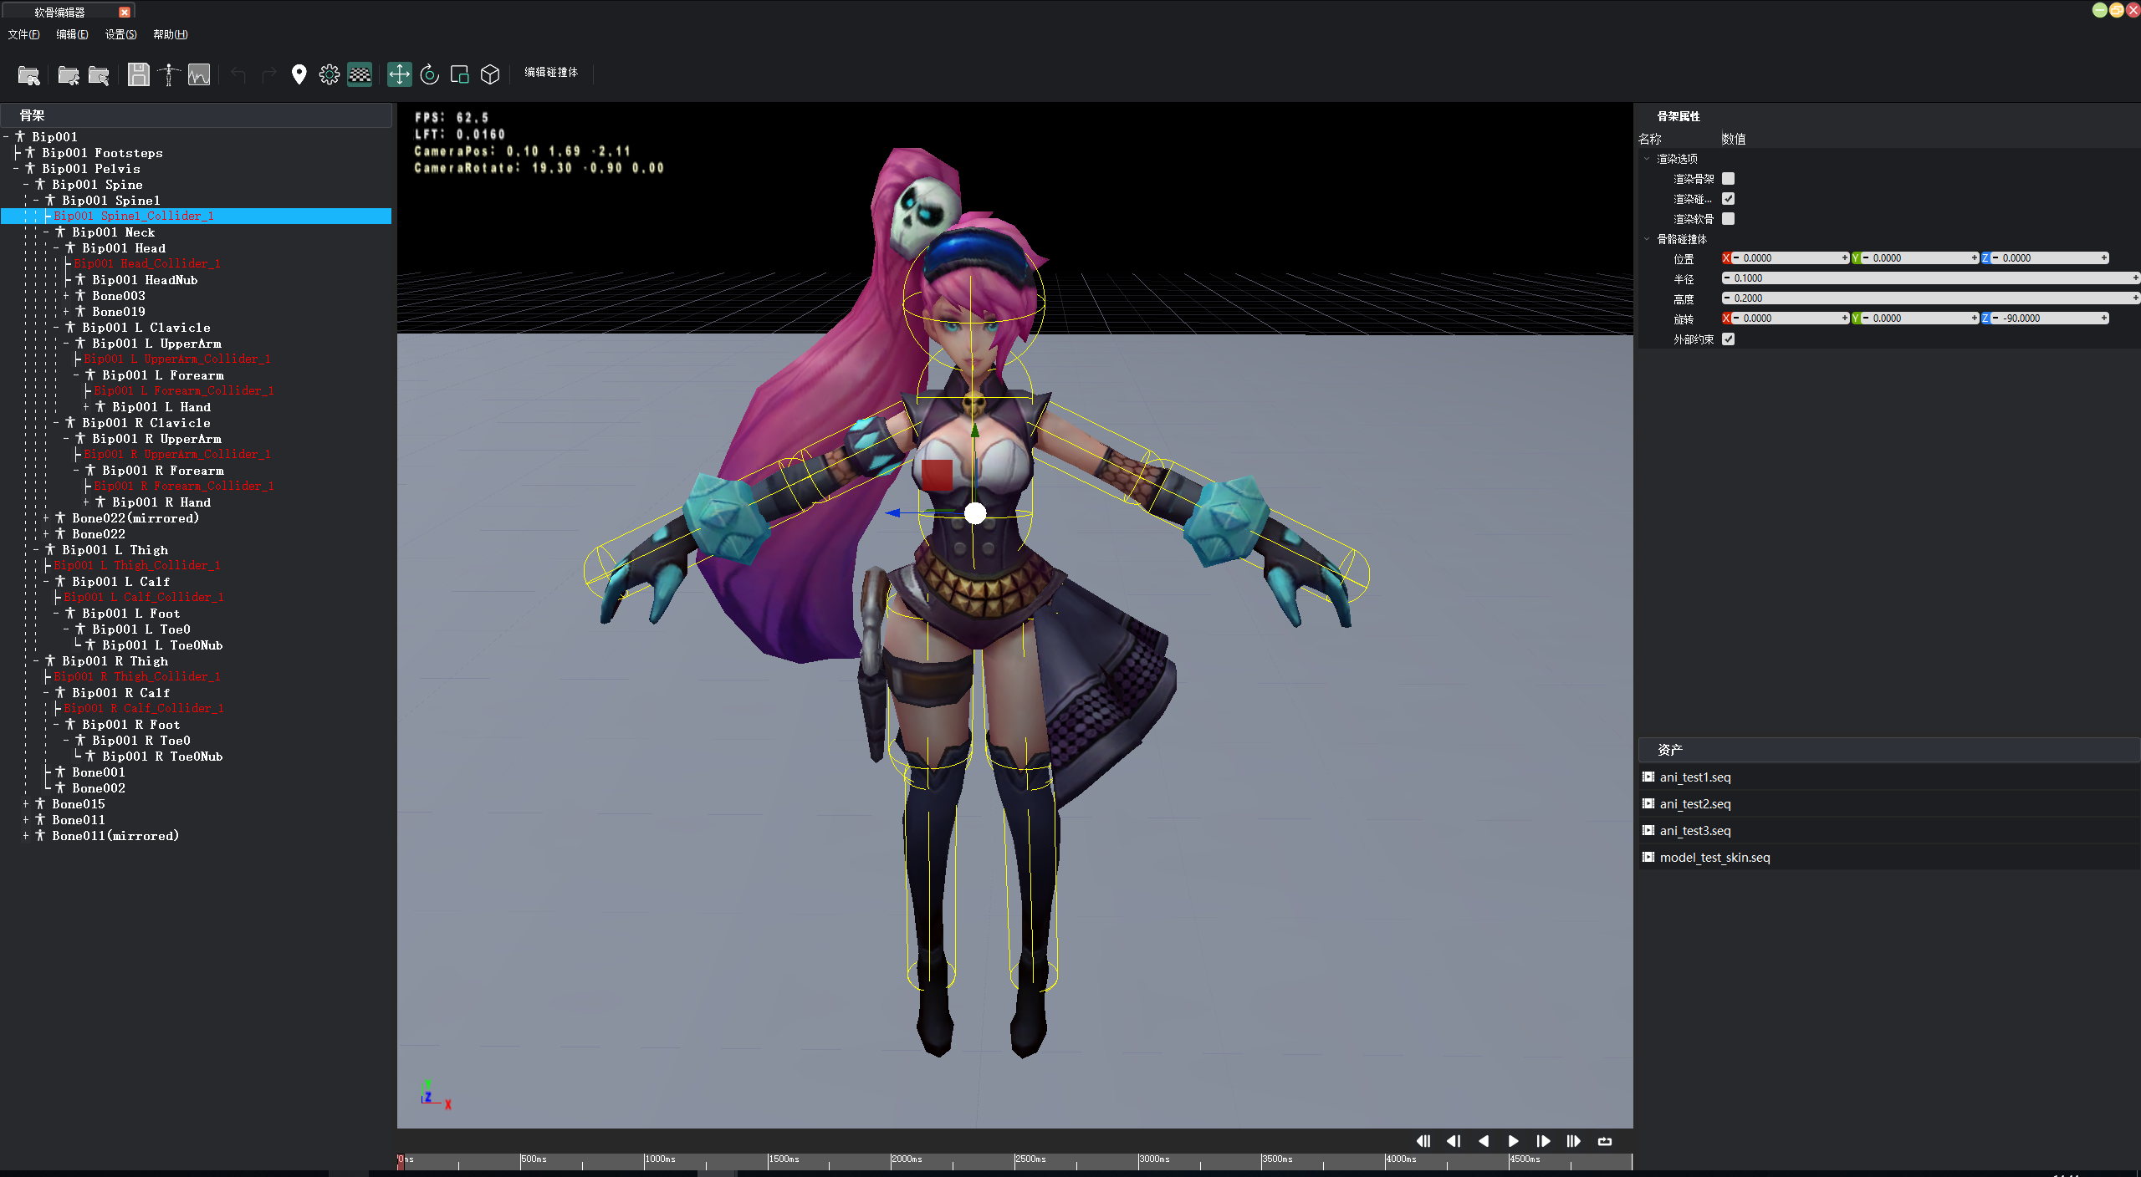The width and height of the screenshot is (2141, 1177).
Task: Click the 编辑碰撞体 button
Action: [551, 73]
